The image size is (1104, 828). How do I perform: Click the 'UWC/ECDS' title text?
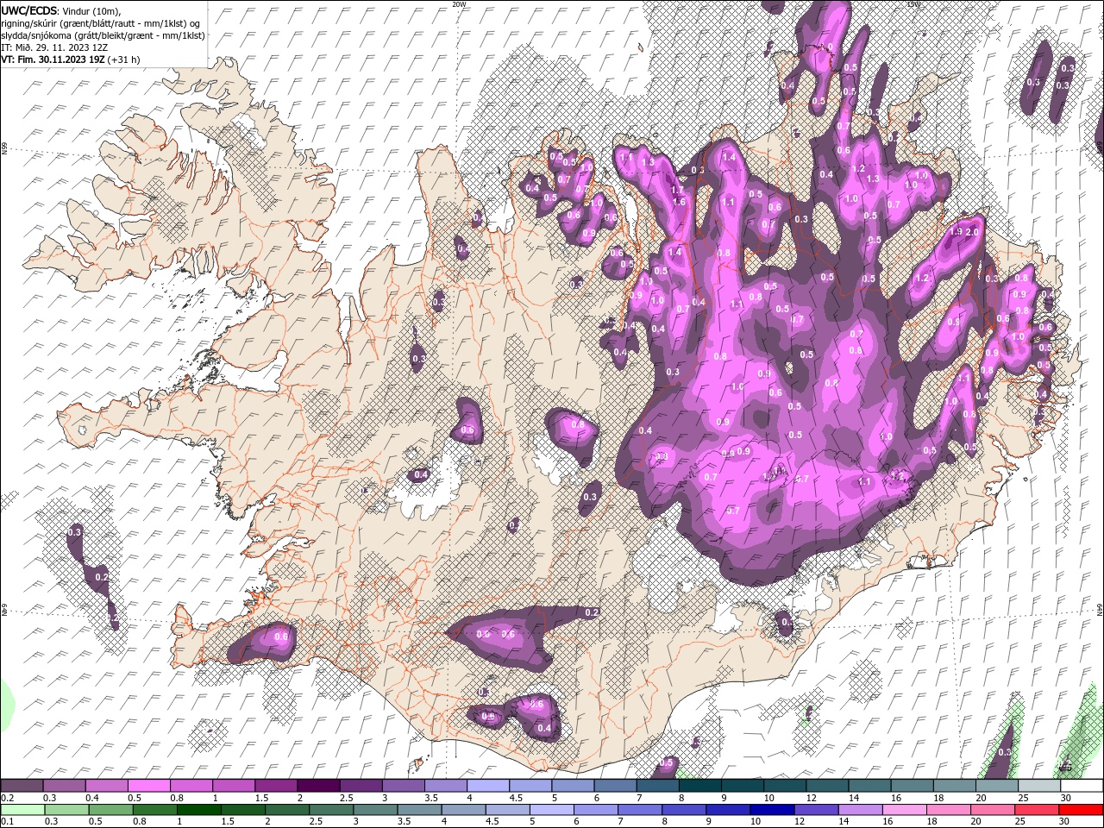[x=29, y=10]
